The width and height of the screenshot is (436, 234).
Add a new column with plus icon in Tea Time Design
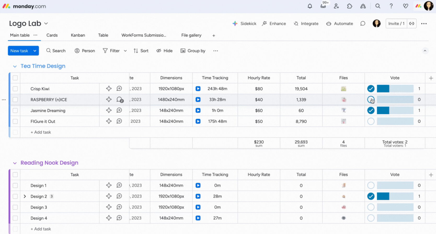tap(431, 78)
